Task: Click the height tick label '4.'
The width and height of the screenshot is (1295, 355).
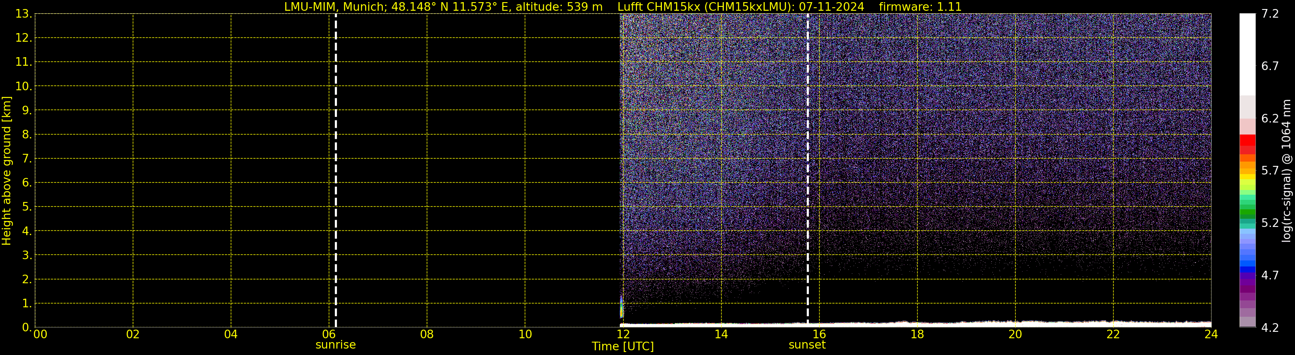Action: tap(27, 231)
